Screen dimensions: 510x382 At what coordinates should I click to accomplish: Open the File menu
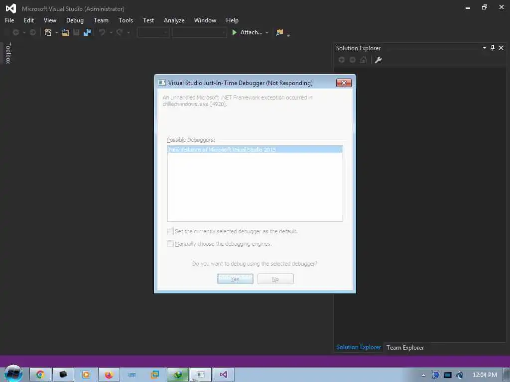tap(9, 20)
